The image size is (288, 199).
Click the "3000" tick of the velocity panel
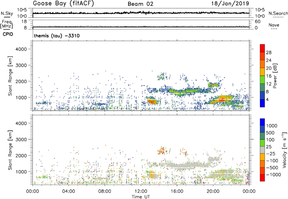pyautogui.click(x=21, y=139)
